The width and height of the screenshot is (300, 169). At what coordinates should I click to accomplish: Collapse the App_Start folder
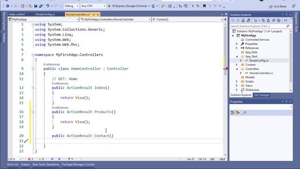(237, 56)
